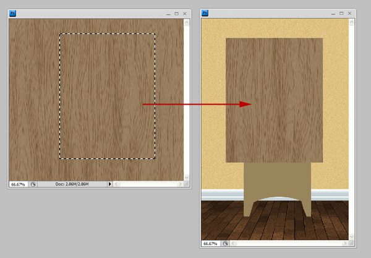Close the wood texture document window

(x=185, y=13)
